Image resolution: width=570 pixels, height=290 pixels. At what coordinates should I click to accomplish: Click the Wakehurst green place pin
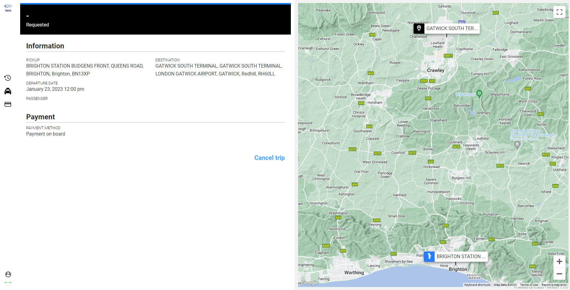point(479,94)
